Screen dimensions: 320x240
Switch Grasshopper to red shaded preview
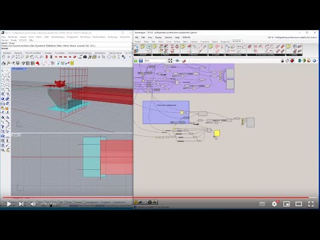click(x=292, y=61)
